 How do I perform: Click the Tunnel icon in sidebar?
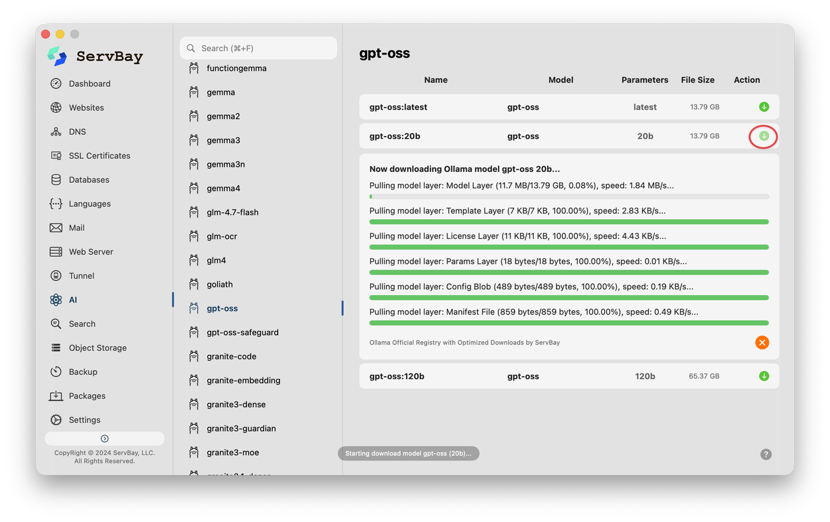[56, 276]
